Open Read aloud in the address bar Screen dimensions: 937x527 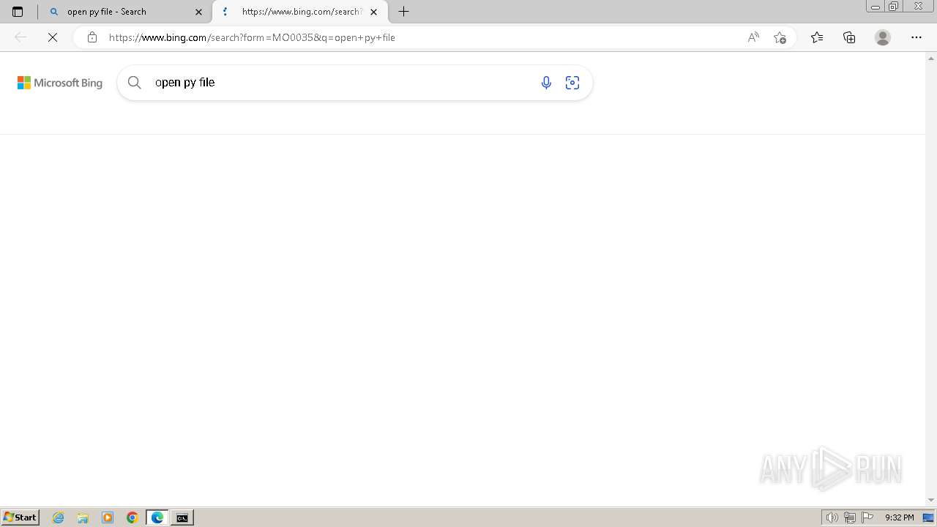tap(753, 37)
